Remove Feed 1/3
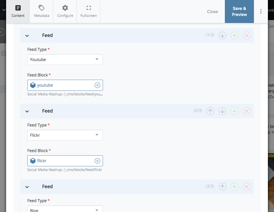Image resolution: width=274 pixels, height=212 pixels. tap(247, 35)
